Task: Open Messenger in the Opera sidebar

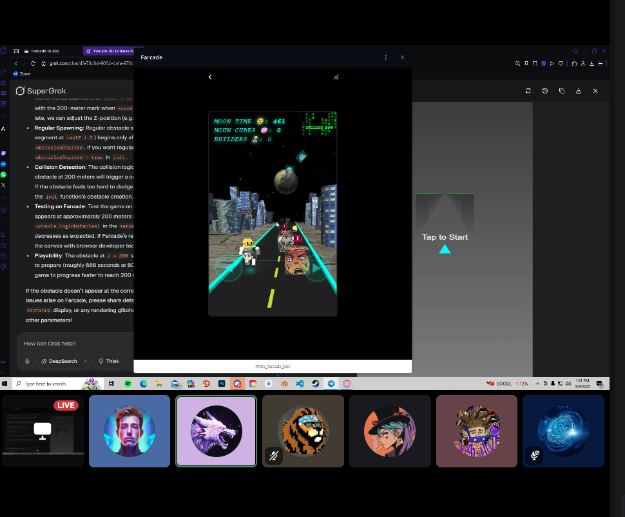Action: point(4,164)
